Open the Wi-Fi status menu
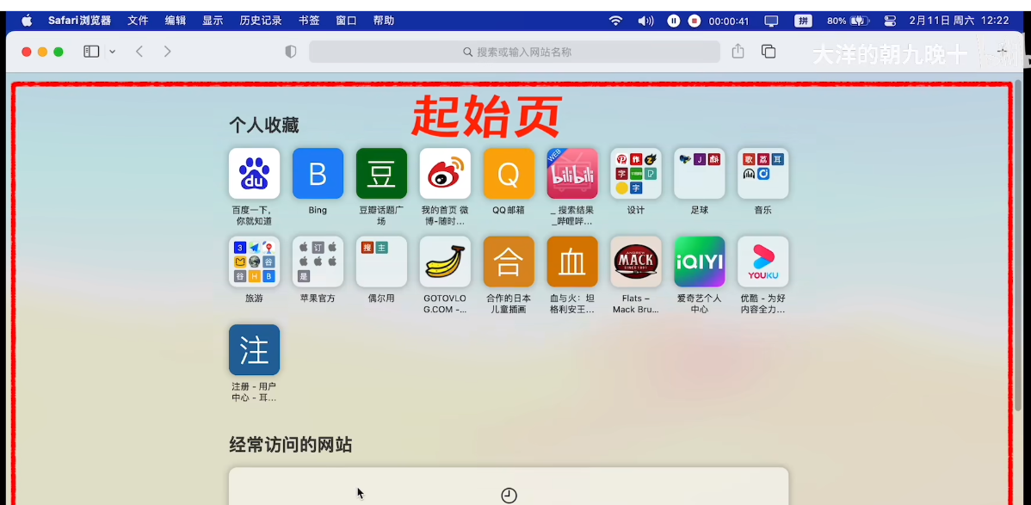The height and width of the screenshot is (505, 1031). (615, 21)
